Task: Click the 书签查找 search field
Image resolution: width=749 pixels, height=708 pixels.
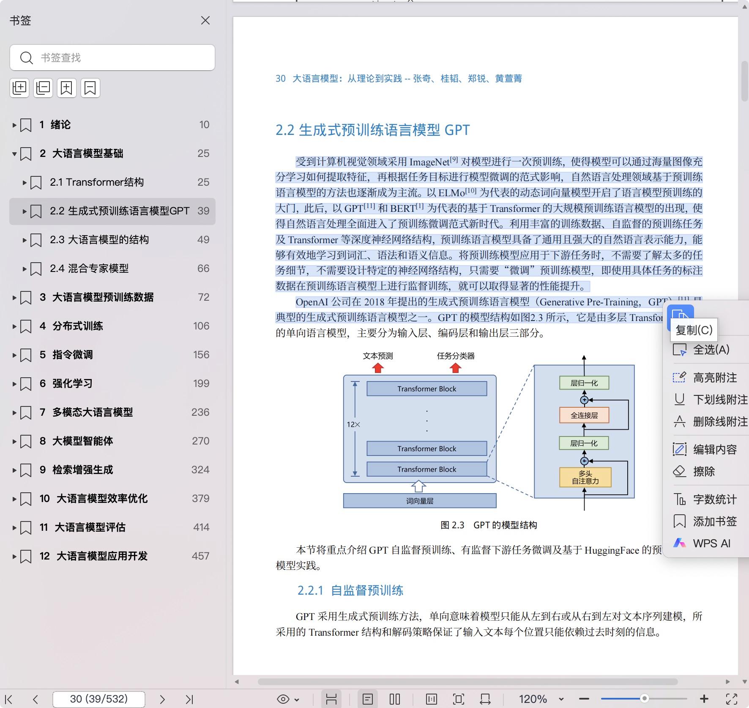Action: pos(123,58)
